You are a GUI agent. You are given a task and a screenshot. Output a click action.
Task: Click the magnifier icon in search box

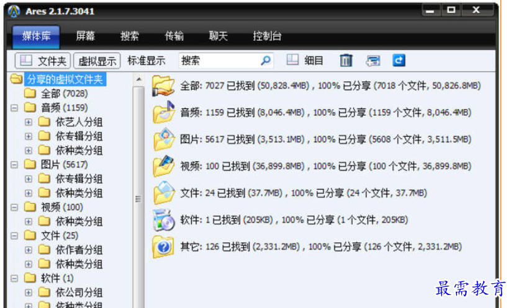[266, 61]
